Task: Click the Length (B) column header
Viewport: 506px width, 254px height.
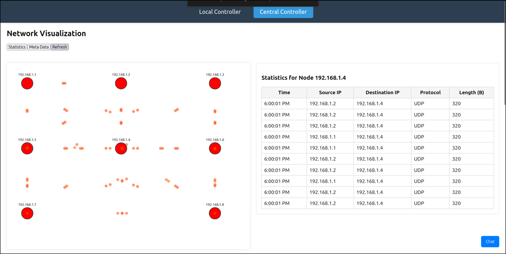Action: coord(471,93)
